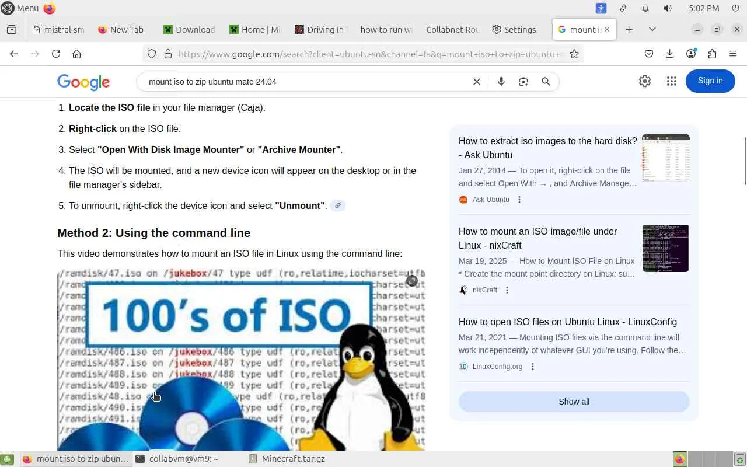
Task: Click the circular icon on the video corner
Action: click(412, 281)
